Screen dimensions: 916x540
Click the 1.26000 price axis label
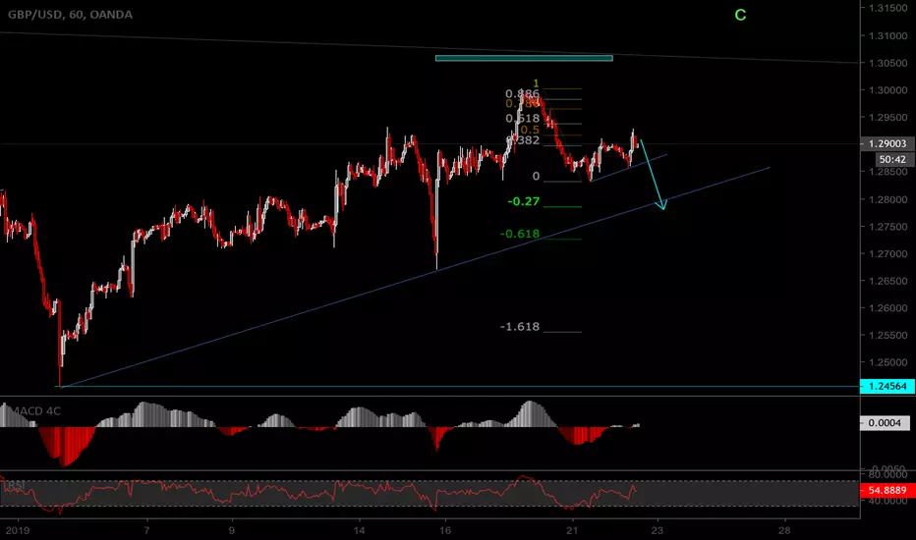click(x=887, y=308)
